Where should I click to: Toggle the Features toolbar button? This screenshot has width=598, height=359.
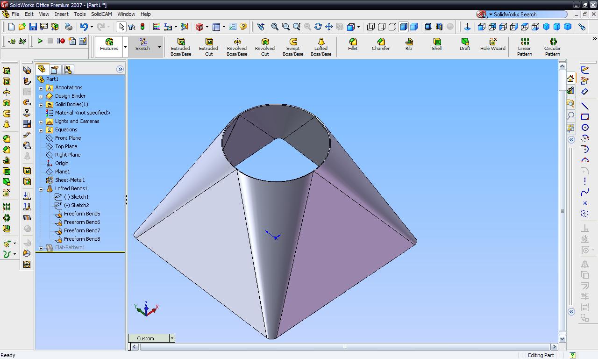[x=109, y=45]
